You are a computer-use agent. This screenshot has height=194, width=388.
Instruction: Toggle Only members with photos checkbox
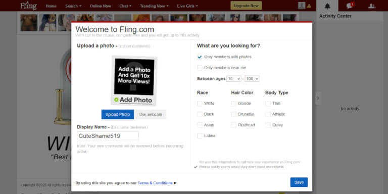pyautogui.click(x=200, y=57)
